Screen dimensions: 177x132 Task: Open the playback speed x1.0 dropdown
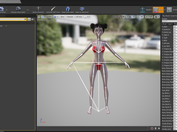[87, 17]
